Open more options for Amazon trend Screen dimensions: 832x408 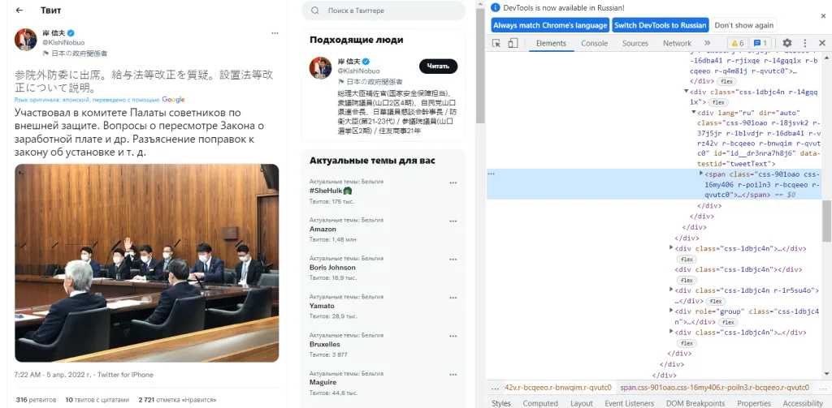453,221
